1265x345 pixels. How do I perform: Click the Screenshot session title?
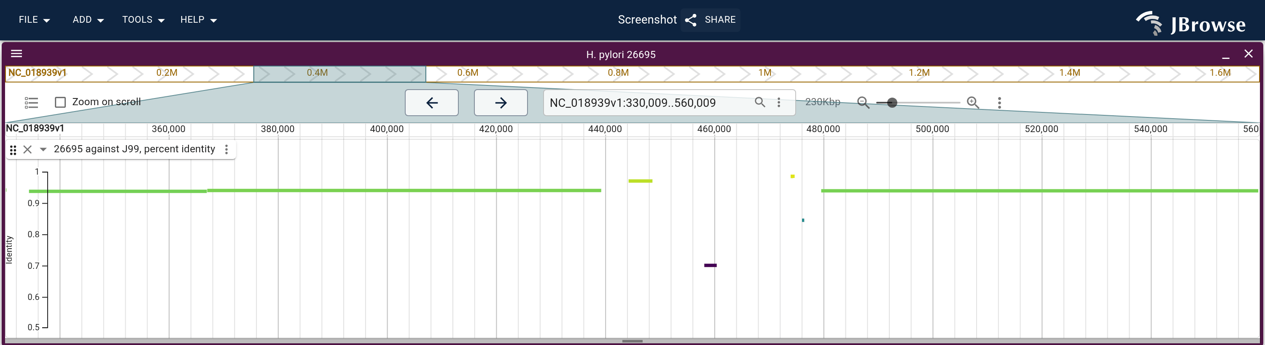pyautogui.click(x=647, y=20)
